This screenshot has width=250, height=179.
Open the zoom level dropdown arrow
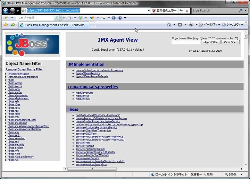click(x=242, y=174)
